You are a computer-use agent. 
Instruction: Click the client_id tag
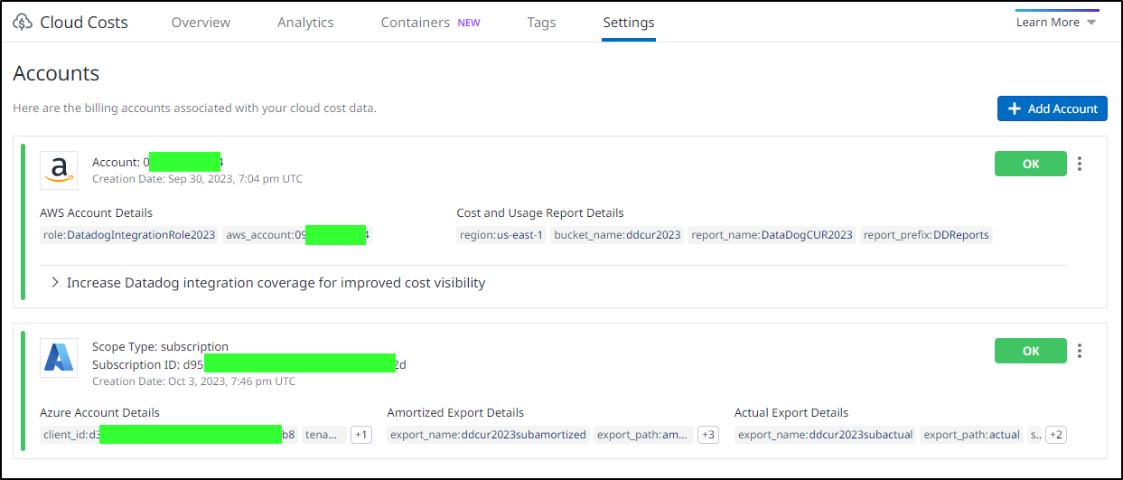(169, 435)
